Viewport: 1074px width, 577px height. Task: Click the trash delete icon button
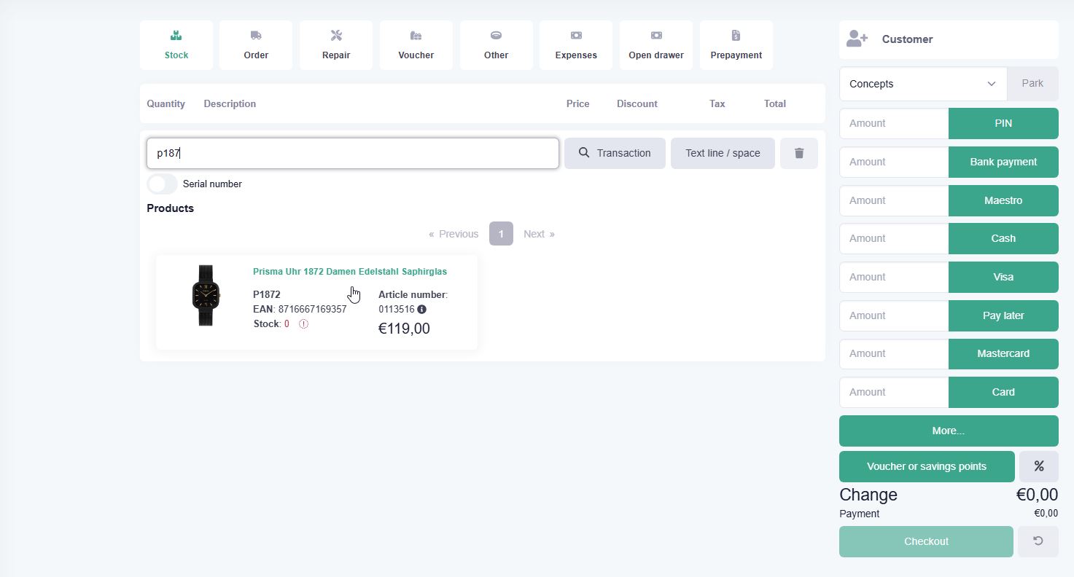click(x=799, y=153)
